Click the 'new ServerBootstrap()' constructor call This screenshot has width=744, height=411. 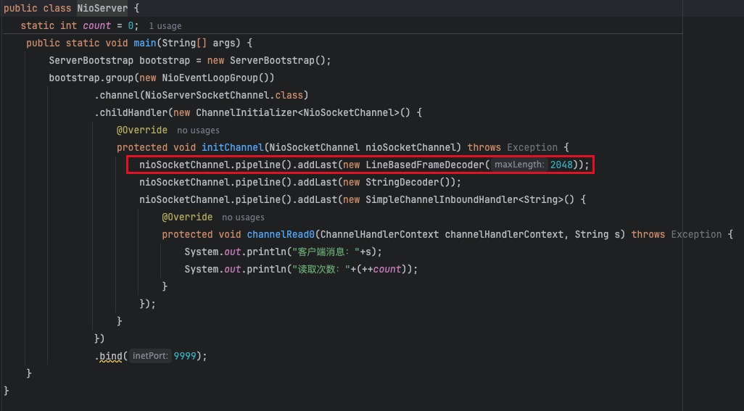[x=265, y=61]
